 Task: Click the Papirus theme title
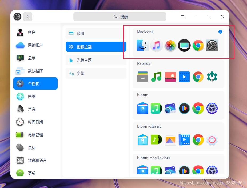144,63
